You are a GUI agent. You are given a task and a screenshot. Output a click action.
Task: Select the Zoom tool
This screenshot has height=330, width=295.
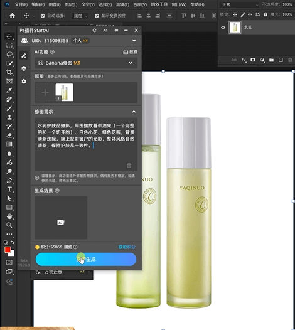9,225
